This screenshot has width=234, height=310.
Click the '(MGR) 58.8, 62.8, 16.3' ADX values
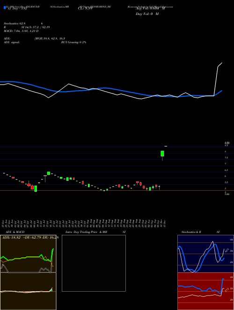[50, 39]
